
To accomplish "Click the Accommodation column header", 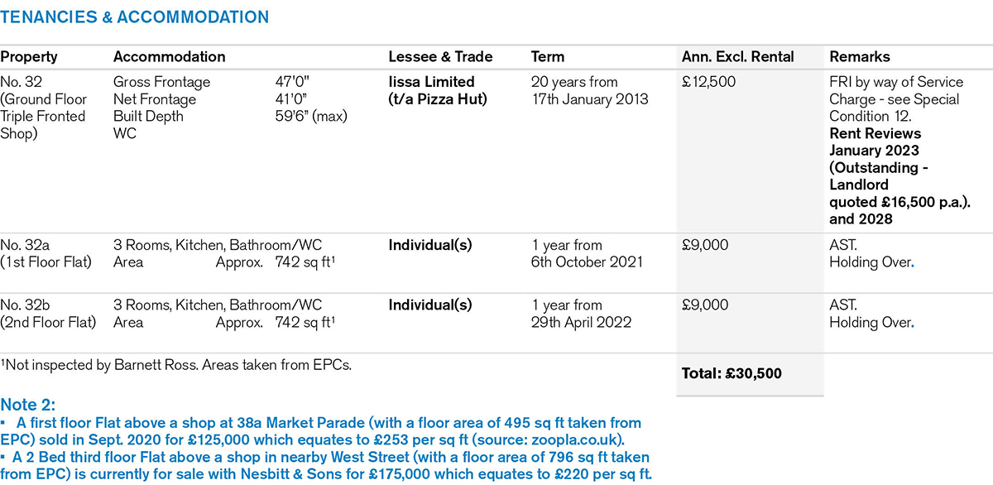I will click(169, 57).
